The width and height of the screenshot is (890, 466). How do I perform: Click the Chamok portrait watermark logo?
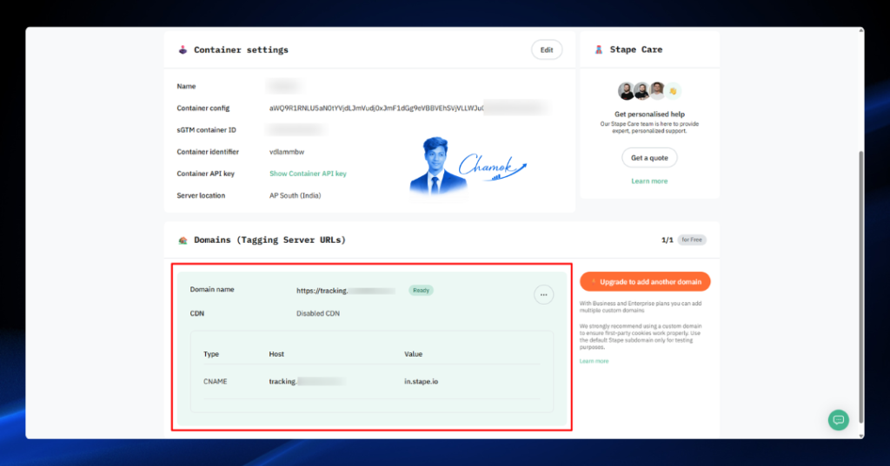(468, 166)
